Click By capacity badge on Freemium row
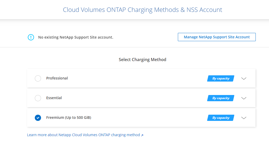Image resolution: width=269 pixels, height=146 pixels. [x=221, y=118]
